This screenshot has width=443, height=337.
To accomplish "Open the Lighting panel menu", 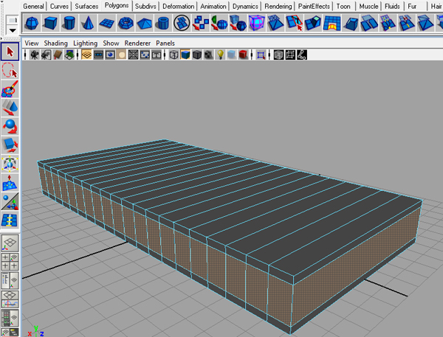I will point(85,43).
